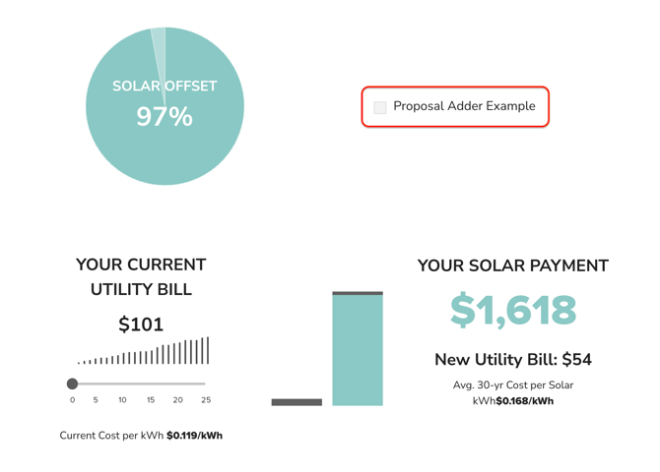Click the $1,618 solar payment amount
The height and width of the screenshot is (472, 660).
pyautogui.click(x=513, y=310)
